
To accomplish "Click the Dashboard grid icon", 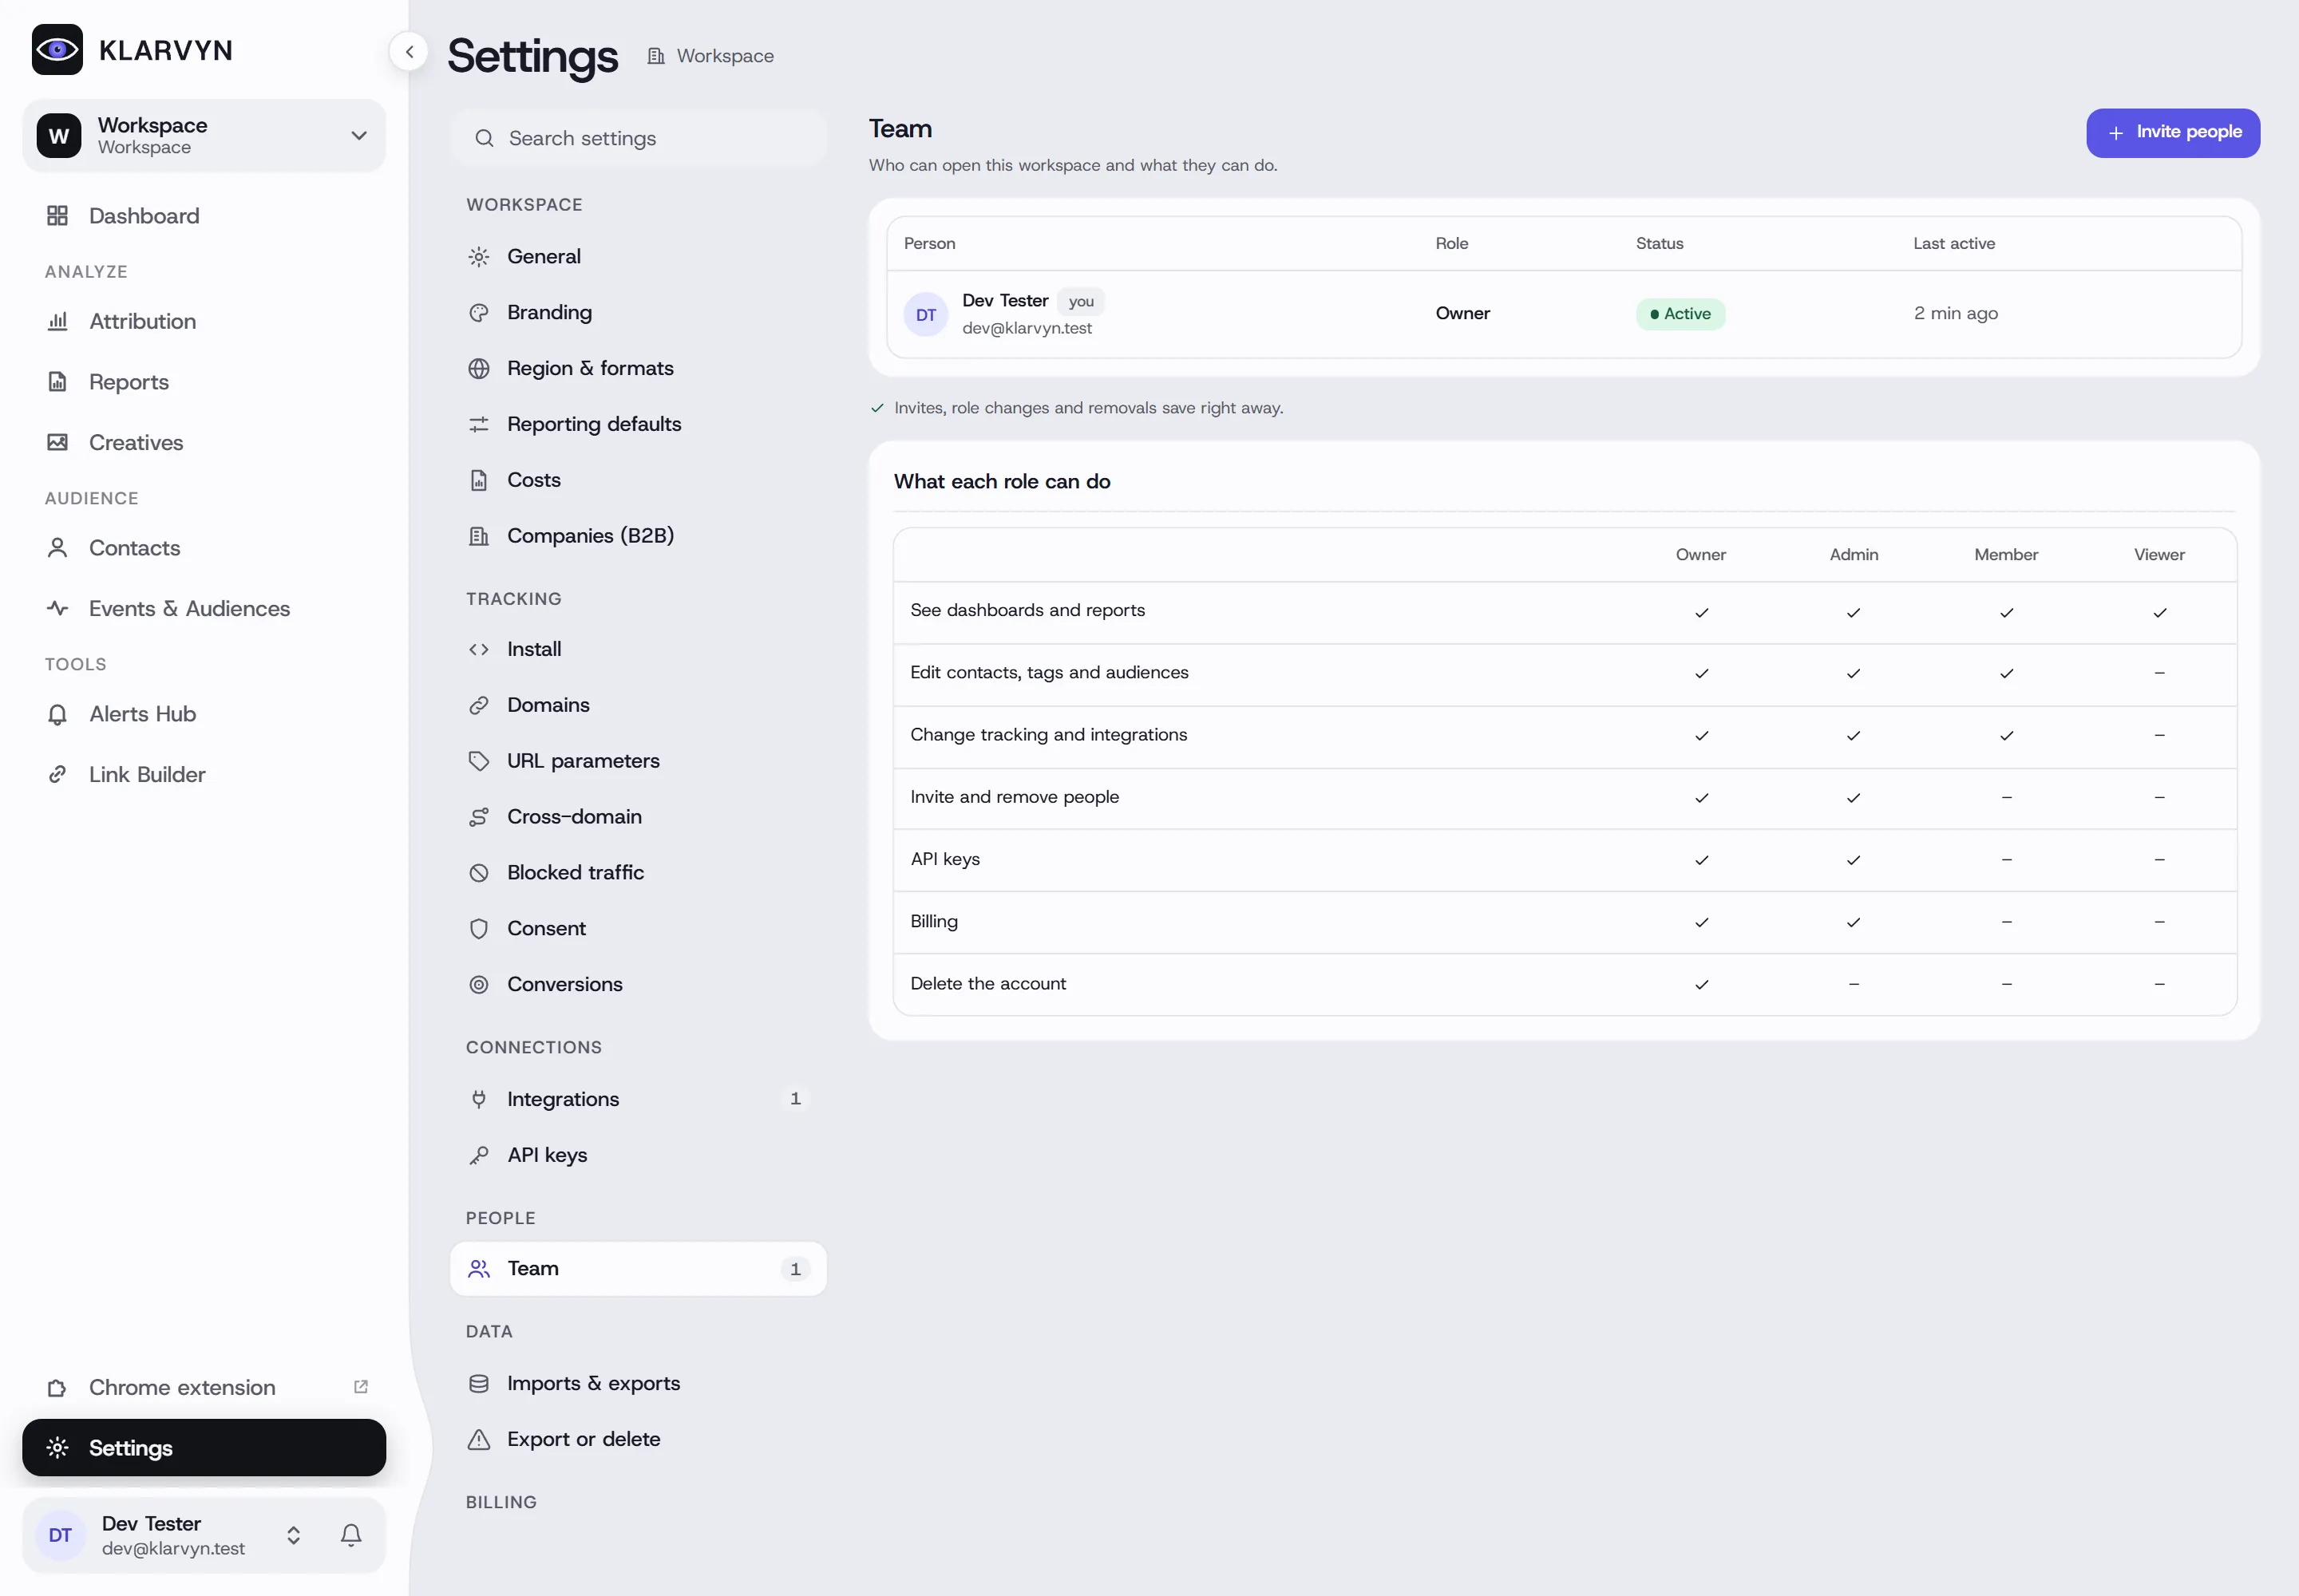I will point(58,216).
